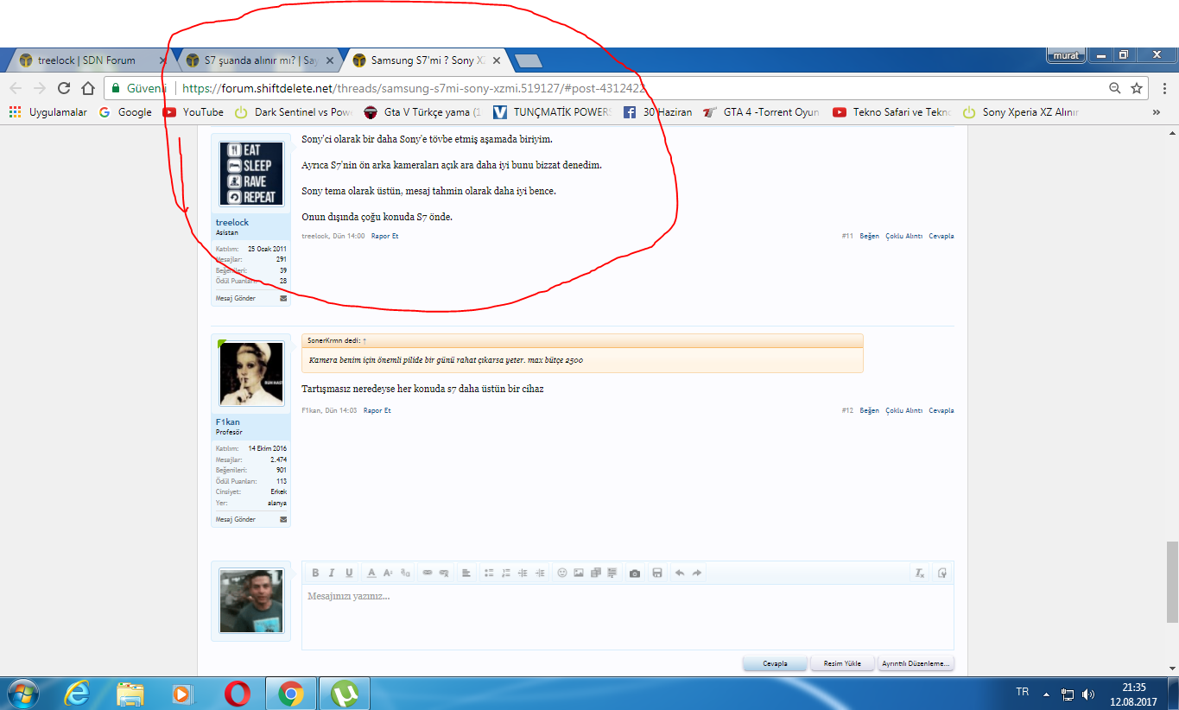Open a new browser tab
This screenshot has height=710, width=1179.
click(528, 60)
